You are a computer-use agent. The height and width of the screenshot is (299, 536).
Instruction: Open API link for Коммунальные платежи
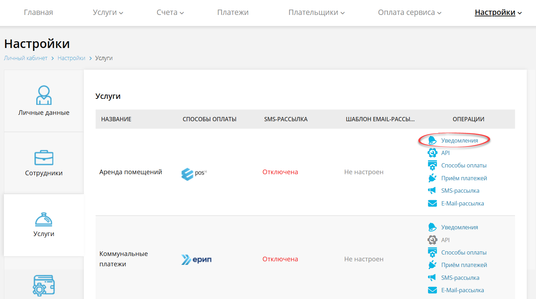(445, 240)
